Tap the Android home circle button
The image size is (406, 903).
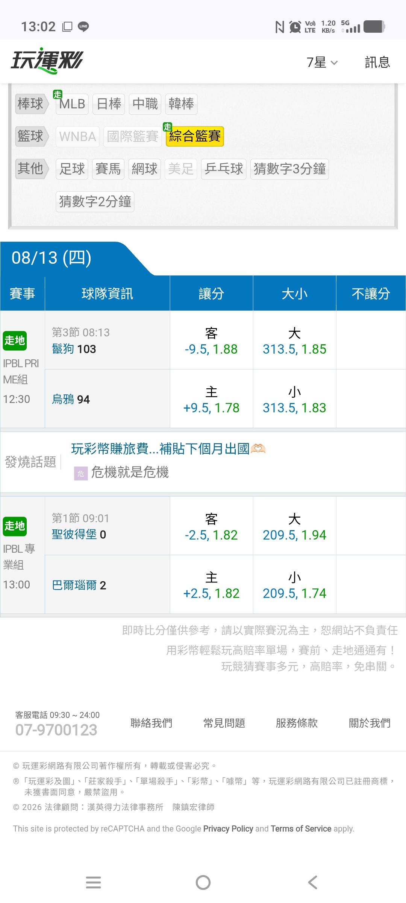(x=203, y=882)
